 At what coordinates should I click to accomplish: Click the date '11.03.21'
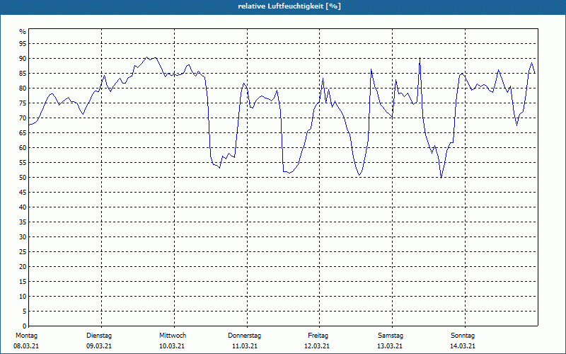(245, 346)
